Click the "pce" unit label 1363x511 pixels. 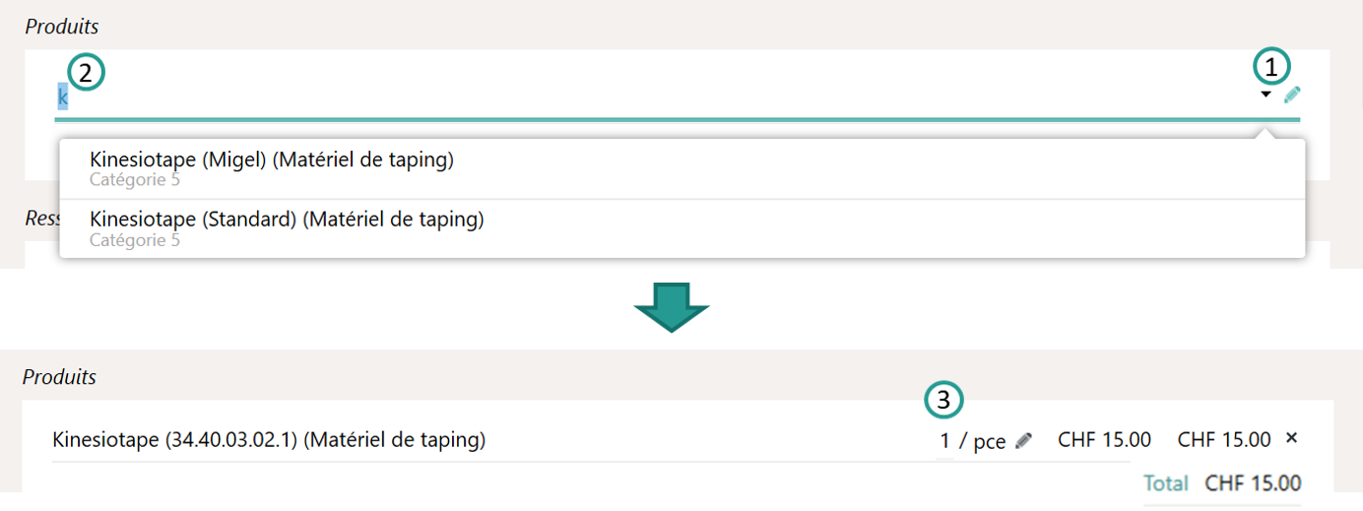tap(989, 442)
